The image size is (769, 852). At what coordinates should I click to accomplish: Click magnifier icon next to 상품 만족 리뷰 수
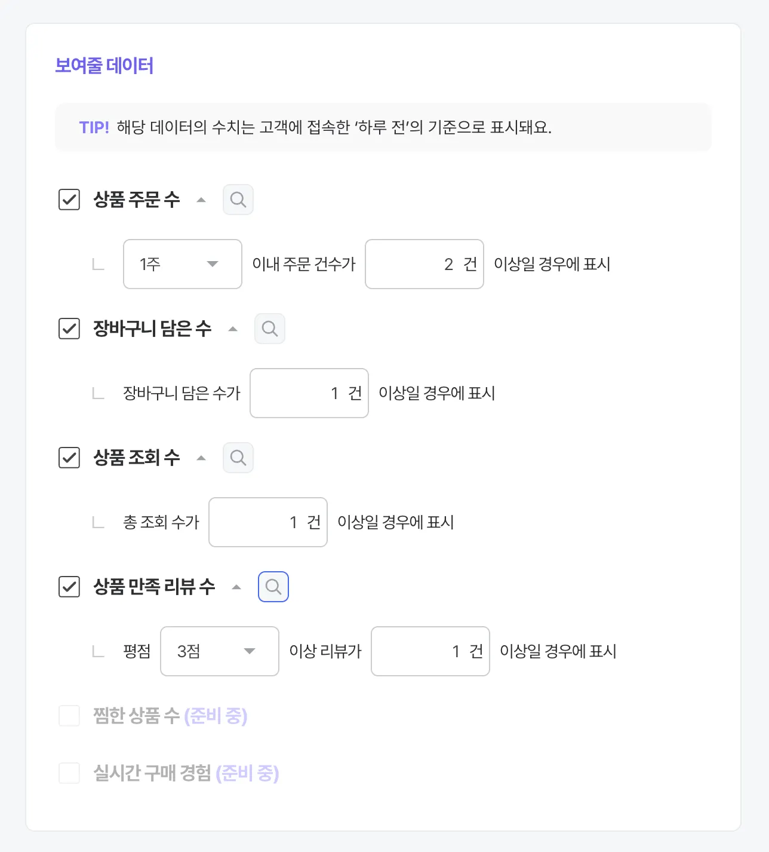[x=273, y=587]
